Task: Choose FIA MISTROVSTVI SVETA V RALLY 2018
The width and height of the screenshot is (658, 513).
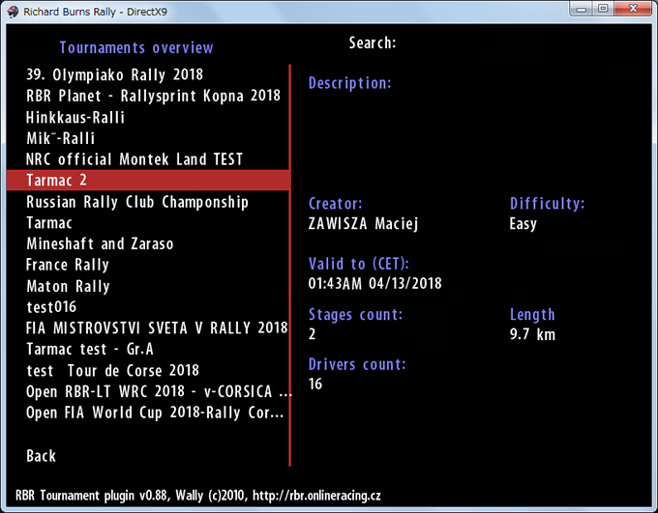Action: coord(157,328)
